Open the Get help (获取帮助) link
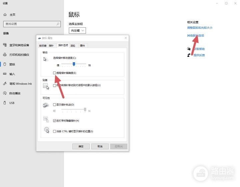This screenshot has height=187, width=240. coord(199,49)
